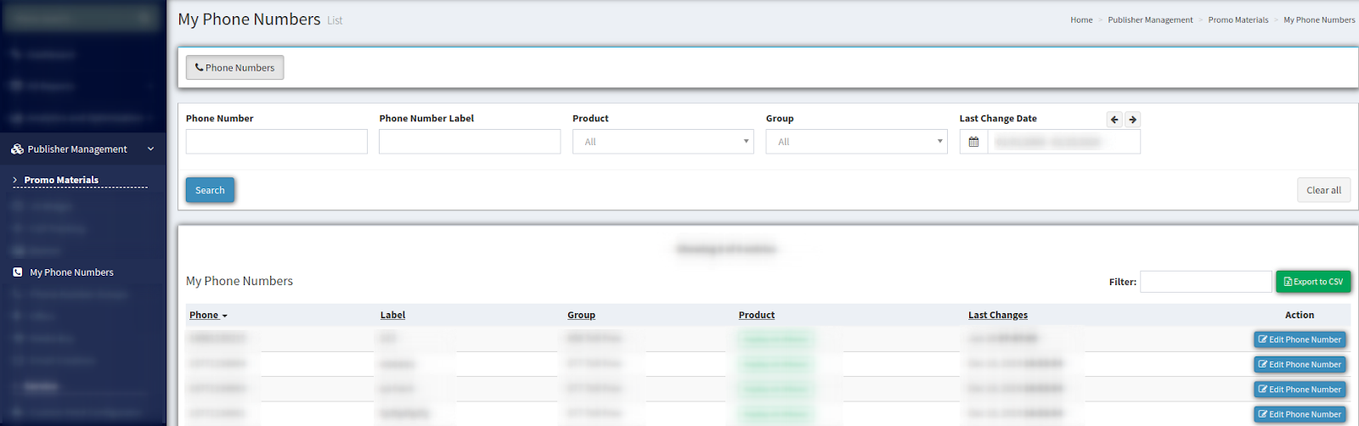The image size is (1359, 426).
Task: Expand the Promo Materials submenu
Action: [61, 180]
